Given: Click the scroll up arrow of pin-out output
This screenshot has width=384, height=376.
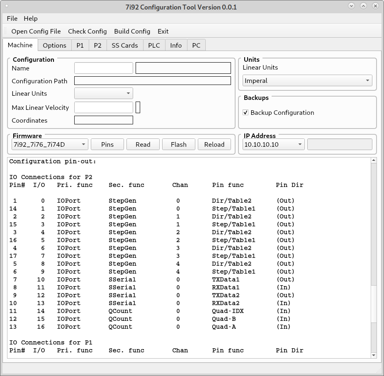Looking at the screenshot, I should (x=374, y=160).
